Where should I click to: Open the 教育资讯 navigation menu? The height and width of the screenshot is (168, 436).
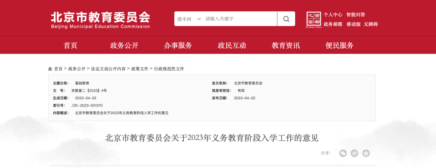(286, 45)
